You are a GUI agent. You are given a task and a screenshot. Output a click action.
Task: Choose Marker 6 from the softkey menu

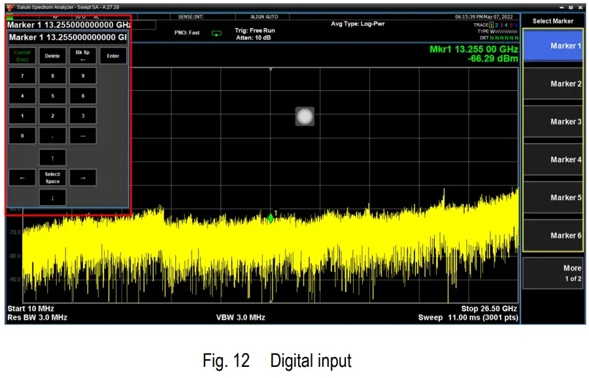(x=553, y=235)
